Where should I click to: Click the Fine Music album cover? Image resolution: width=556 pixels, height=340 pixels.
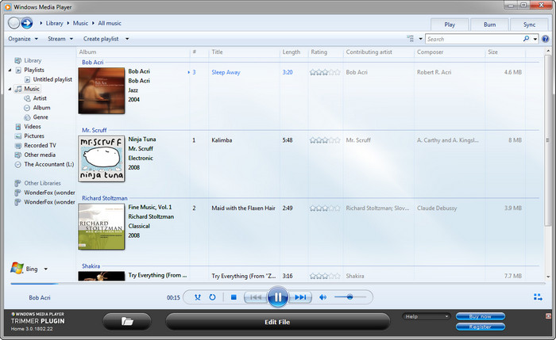click(102, 227)
